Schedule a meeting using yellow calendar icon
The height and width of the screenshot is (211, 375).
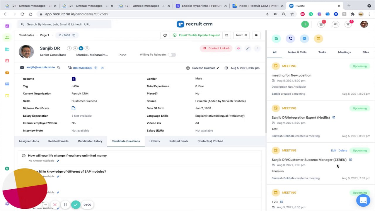tap(318, 38)
